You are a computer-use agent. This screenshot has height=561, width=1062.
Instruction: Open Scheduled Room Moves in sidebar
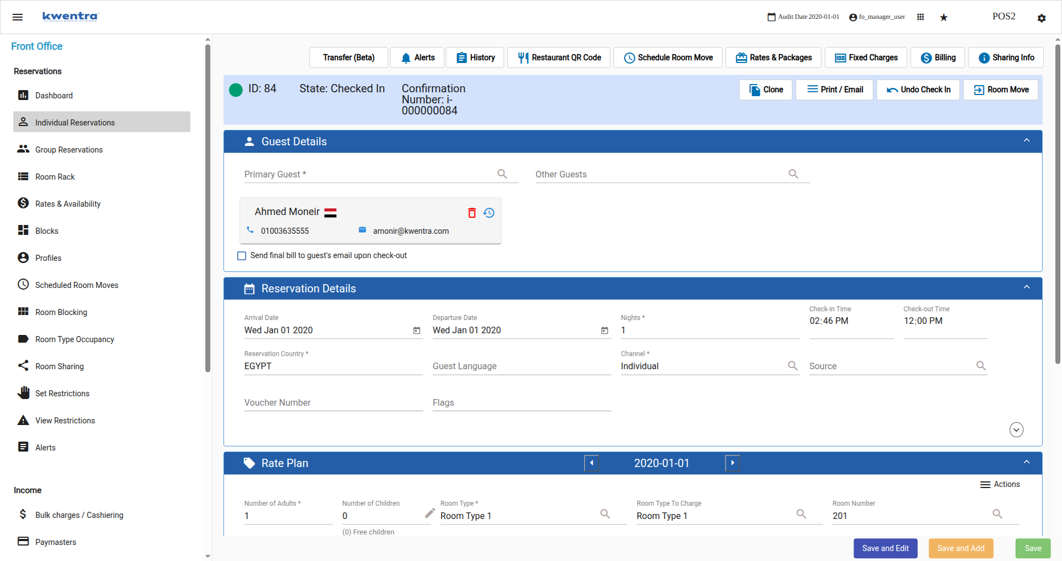[102, 285]
